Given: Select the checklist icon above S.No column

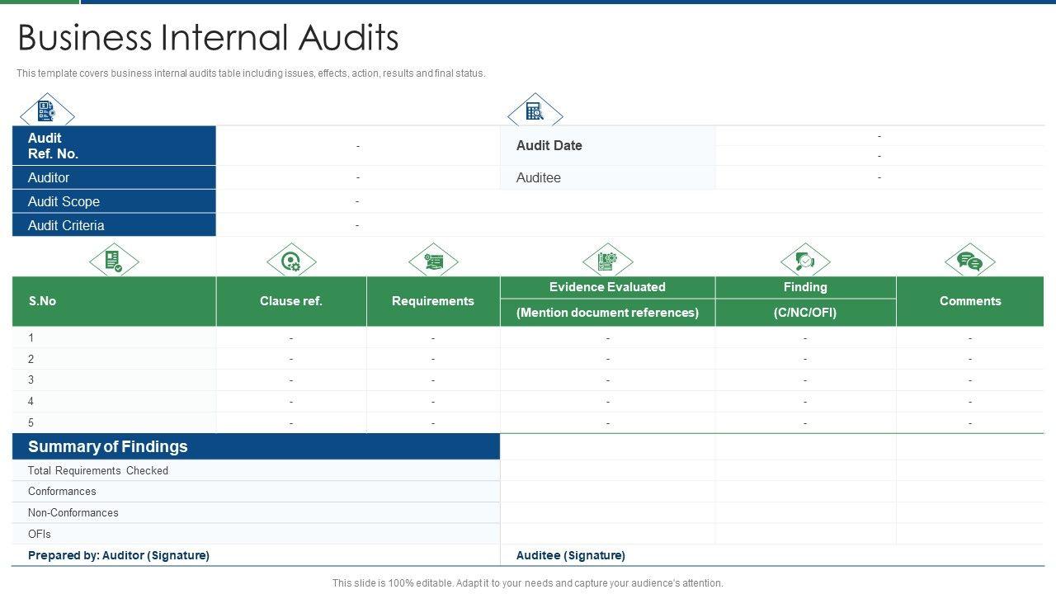Looking at the screenshot, I should point(114,262).
